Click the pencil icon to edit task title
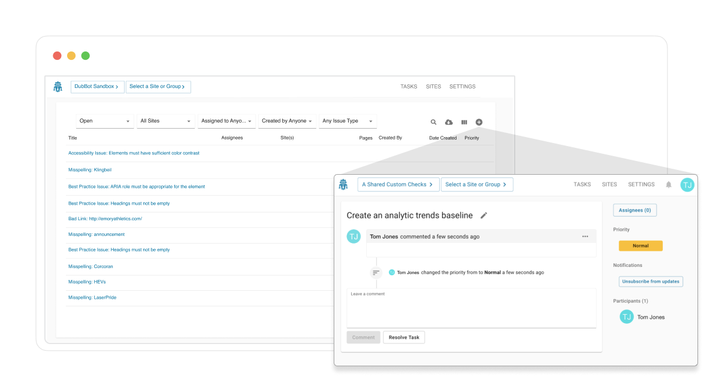Viewport: 719px width, 383px height. [x=484, y=215]
